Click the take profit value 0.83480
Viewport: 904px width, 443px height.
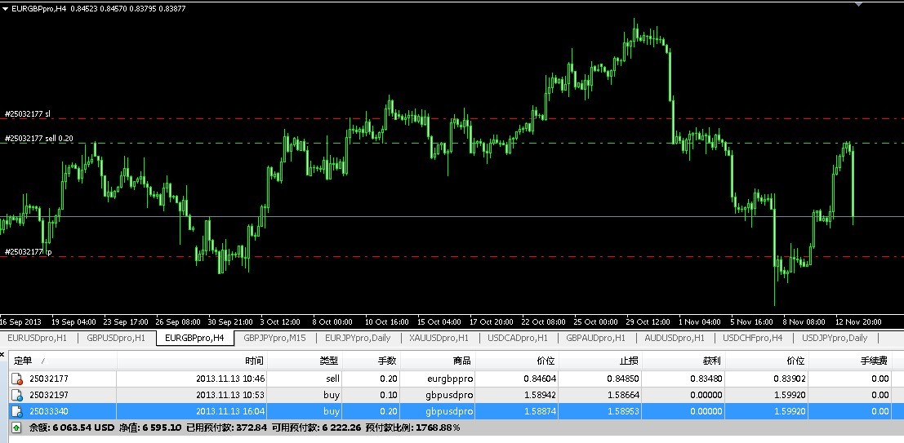(706, 379)
